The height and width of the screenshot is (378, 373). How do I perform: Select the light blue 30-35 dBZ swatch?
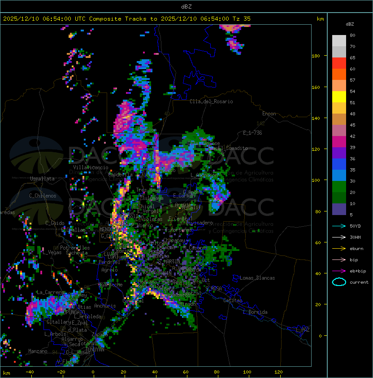coord(339,176)
